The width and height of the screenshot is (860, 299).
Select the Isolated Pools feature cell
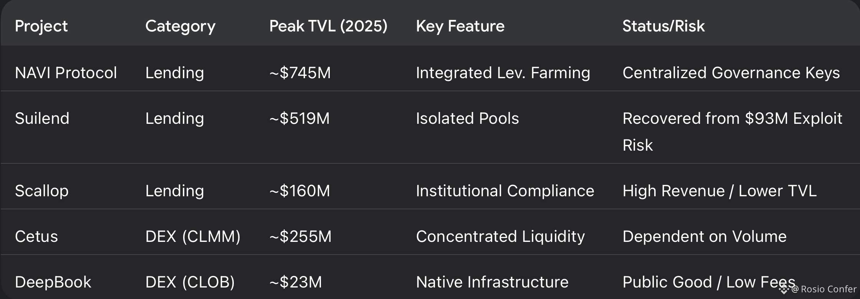tap(467, 118)
